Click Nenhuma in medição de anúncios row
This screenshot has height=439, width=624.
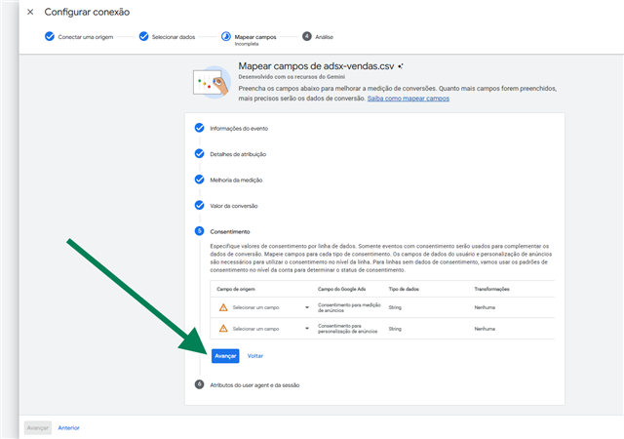point(485,307)
